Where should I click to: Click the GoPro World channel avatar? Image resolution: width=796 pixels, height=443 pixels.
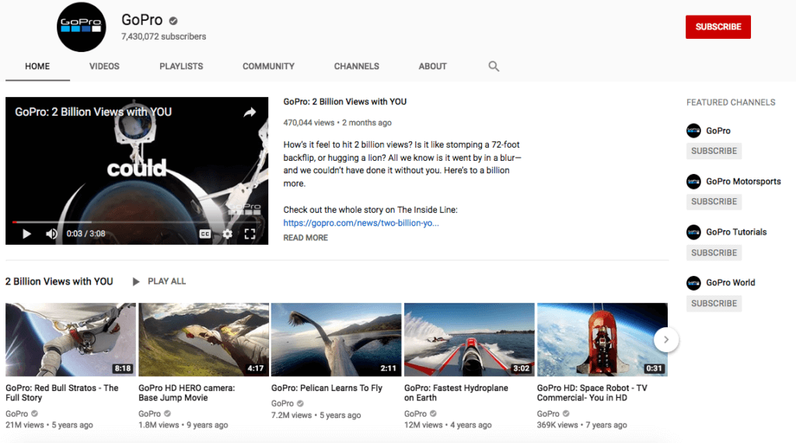point(693,283)
